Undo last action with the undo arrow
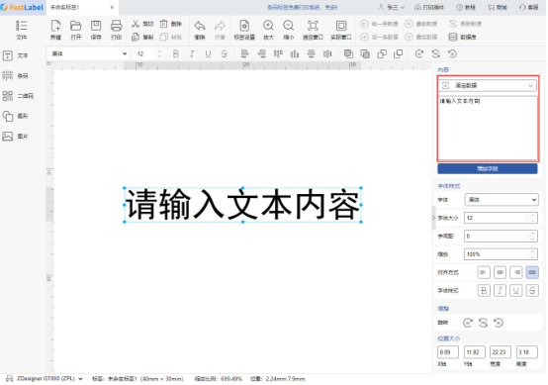Image resolution: width=548 pixels, height=385 pixels. pos(200,30)
